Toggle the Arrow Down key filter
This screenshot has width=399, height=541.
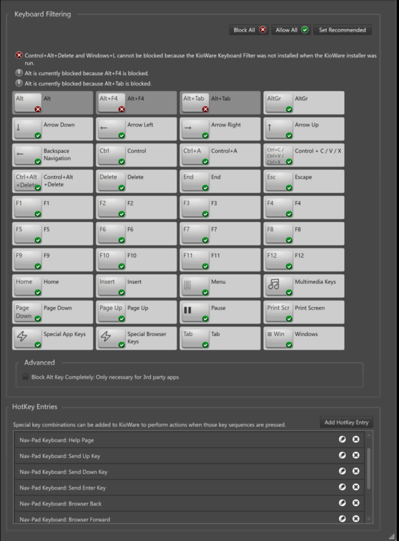tap(52, 129)
